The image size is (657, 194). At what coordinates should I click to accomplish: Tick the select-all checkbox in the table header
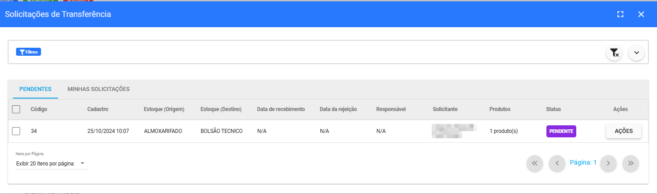coord(16,109)
